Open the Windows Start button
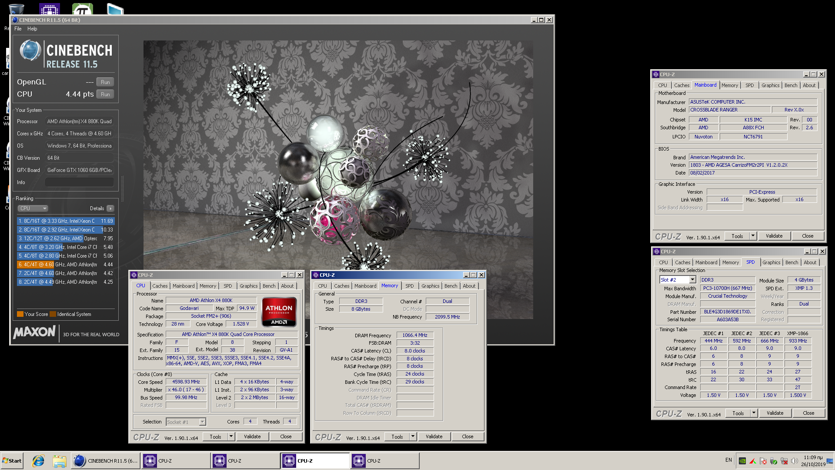 tap(12, 461)
